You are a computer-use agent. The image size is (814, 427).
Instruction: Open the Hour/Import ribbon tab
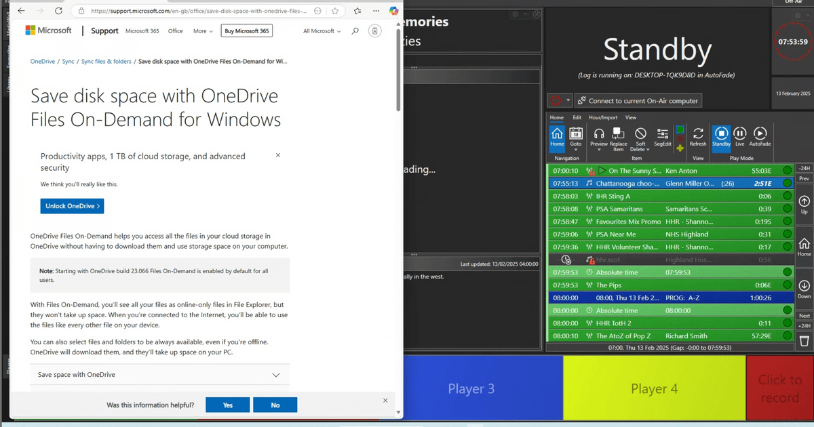[x=602, y=117]
